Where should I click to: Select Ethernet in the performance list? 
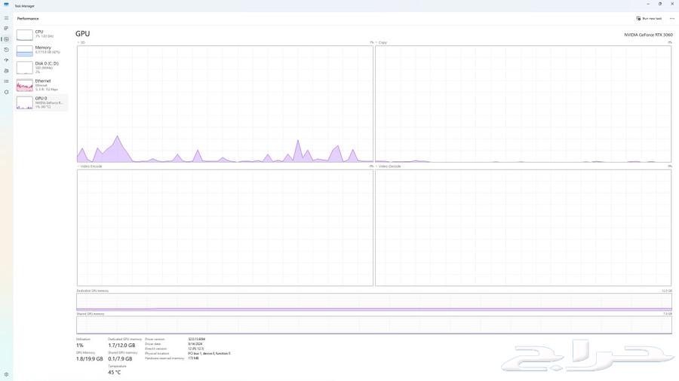tap(41, 84)
